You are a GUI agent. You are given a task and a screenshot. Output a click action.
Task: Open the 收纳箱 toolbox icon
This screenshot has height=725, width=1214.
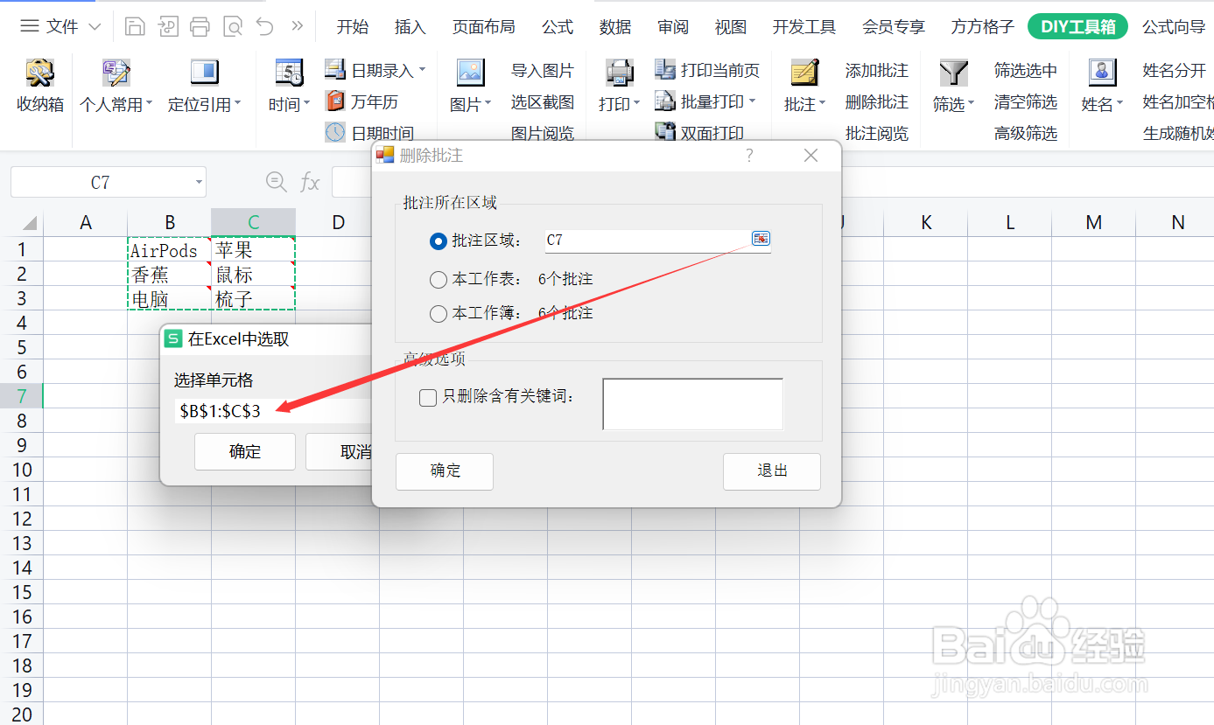point(40,73)
